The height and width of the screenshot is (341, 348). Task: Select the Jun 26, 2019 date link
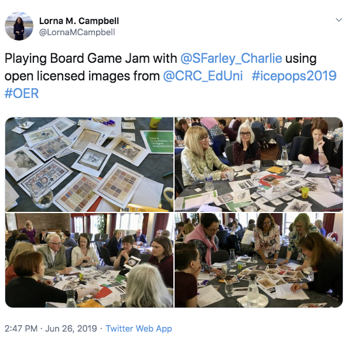(x=71, y=329)
